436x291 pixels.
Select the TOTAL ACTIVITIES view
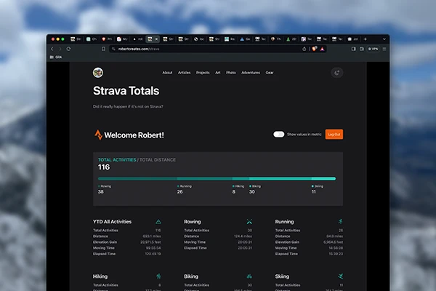click(x=117, y=160)
